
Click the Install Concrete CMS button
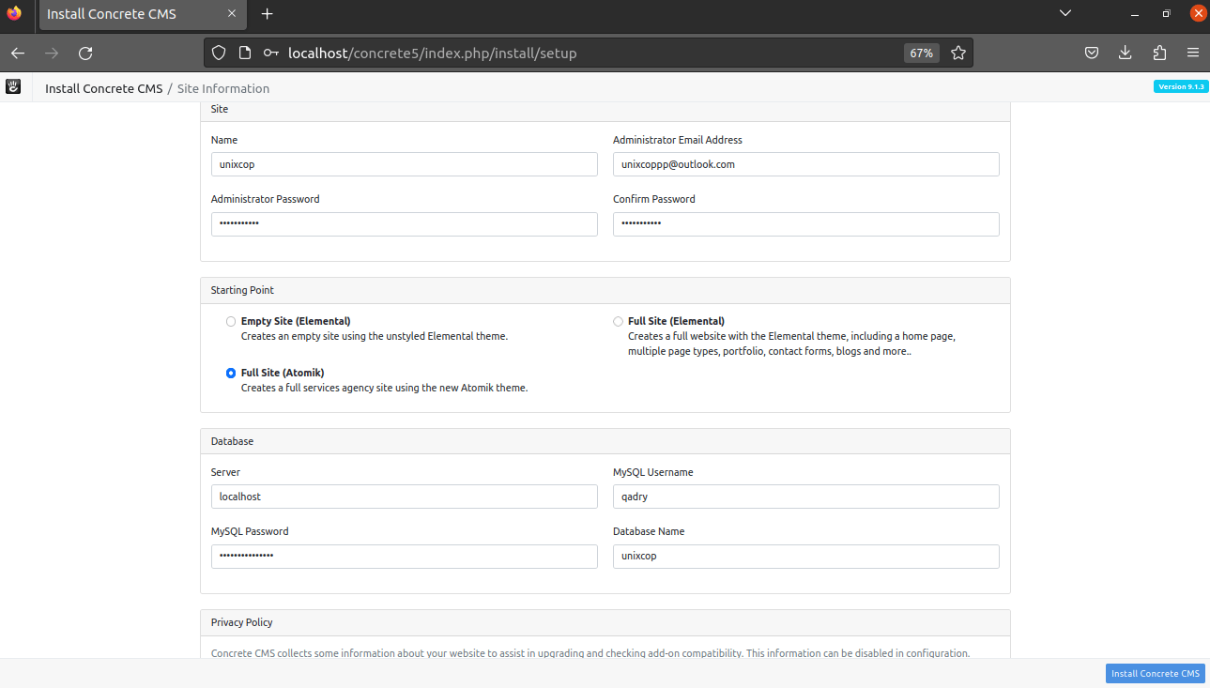pos(1155,674)
